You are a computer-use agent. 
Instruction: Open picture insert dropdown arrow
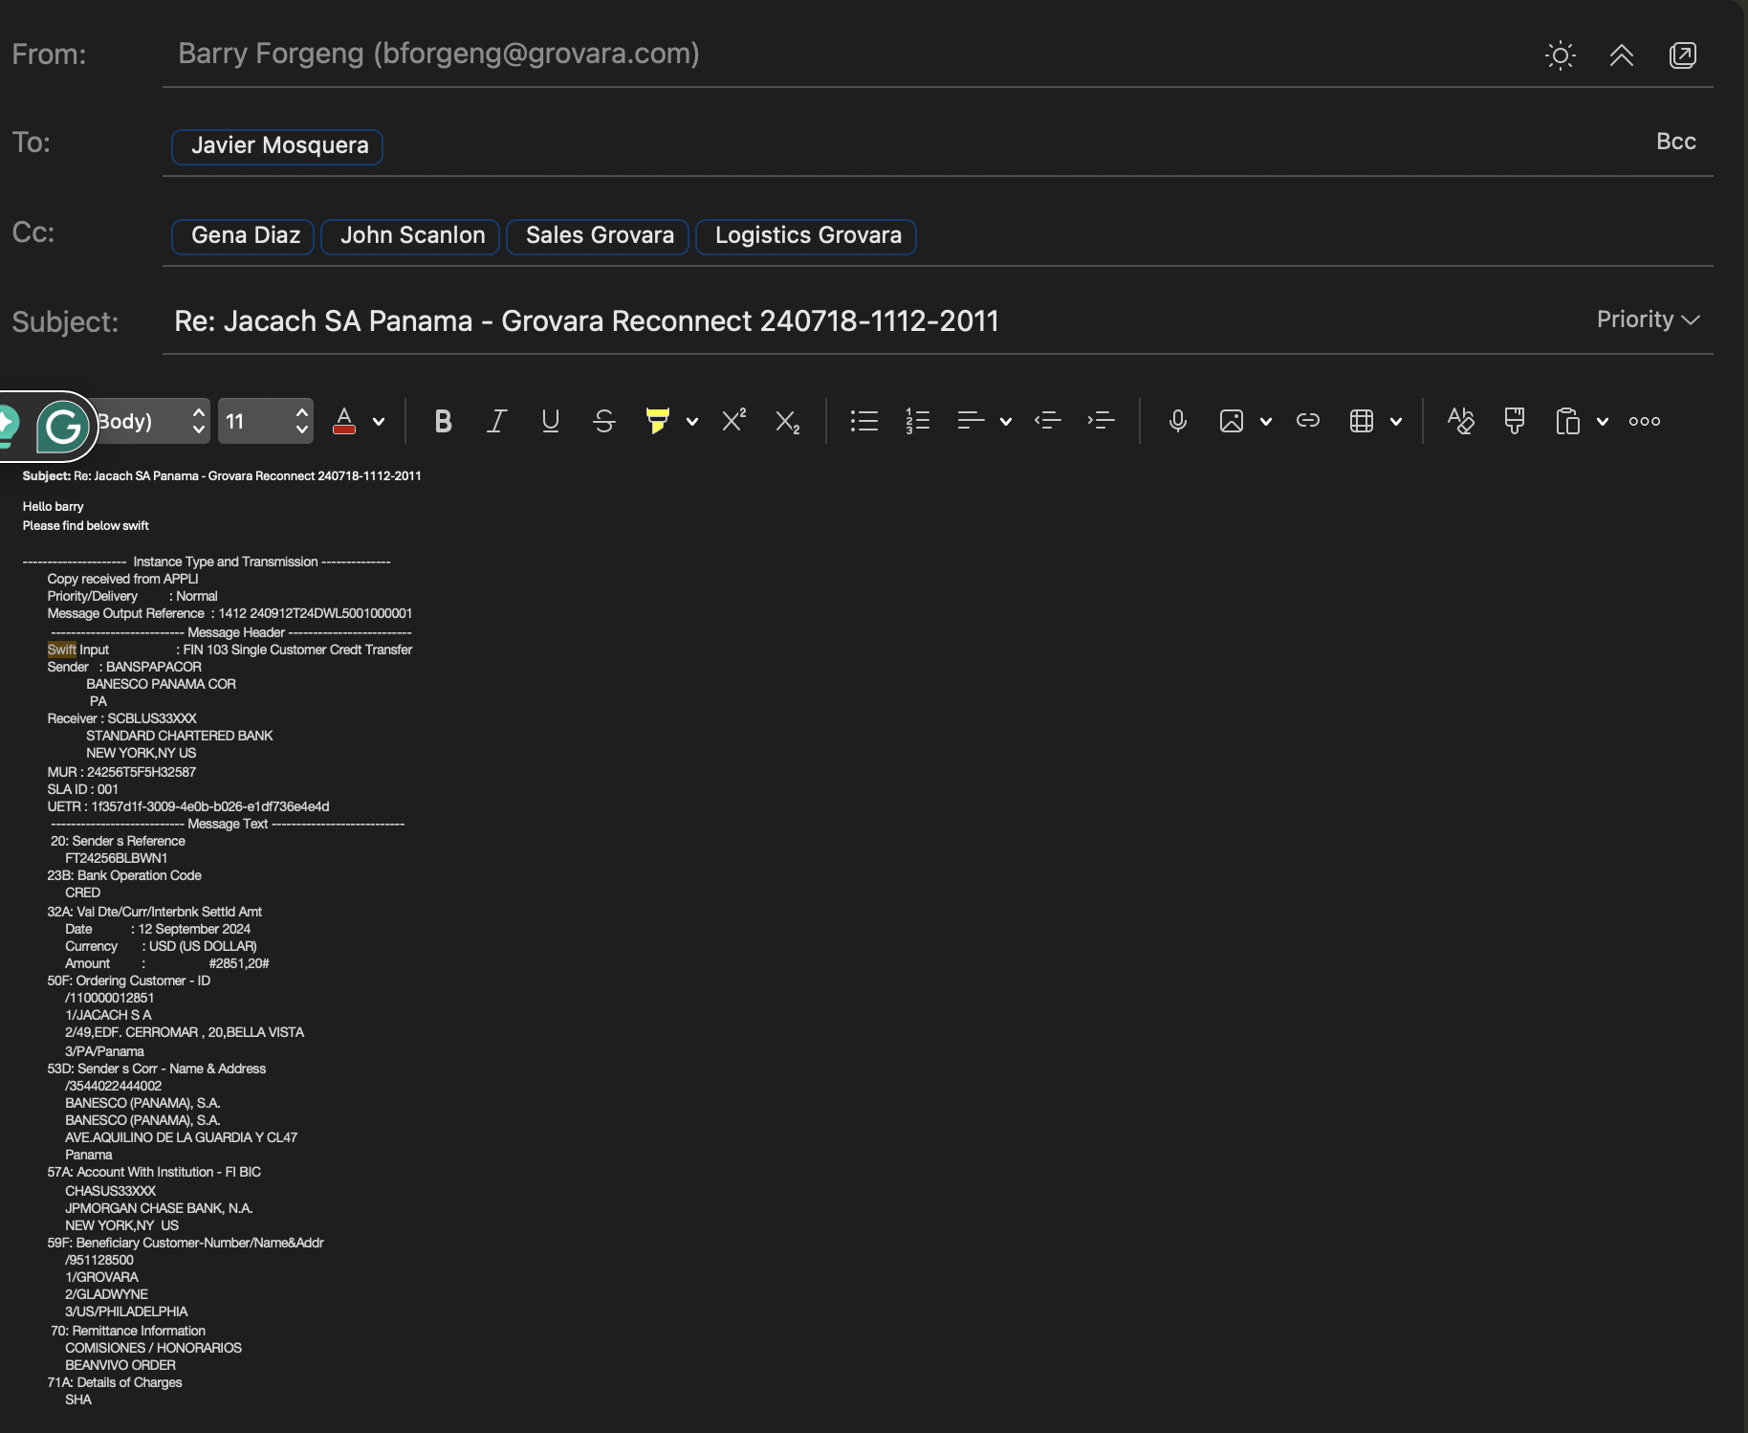[x=1266, y=422]
